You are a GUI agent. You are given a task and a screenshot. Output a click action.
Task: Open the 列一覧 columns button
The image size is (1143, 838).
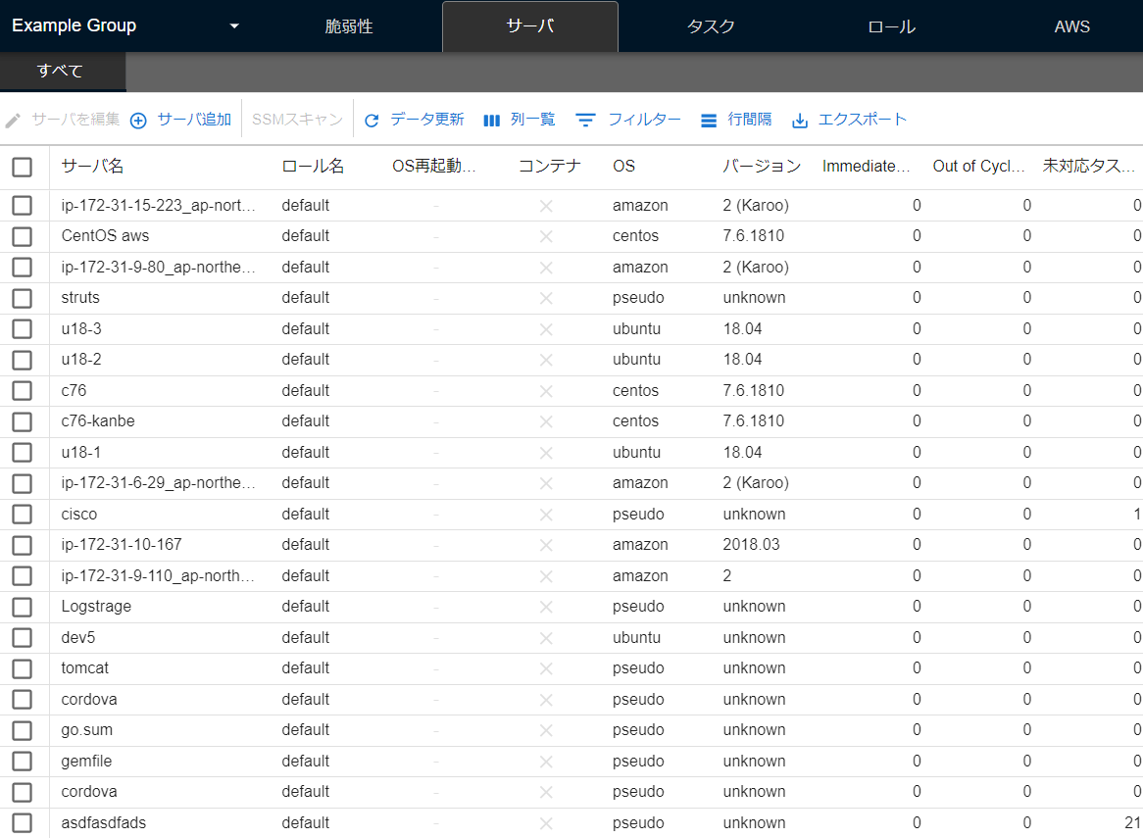(519, 120)
